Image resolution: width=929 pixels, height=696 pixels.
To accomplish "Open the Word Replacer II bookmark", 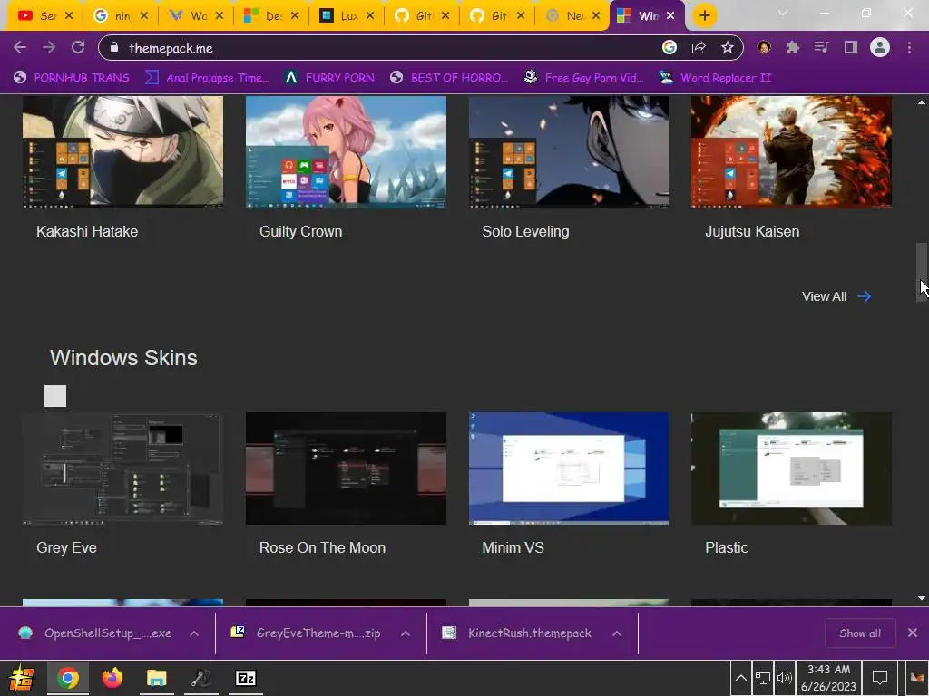I will [x=715, y=78].
